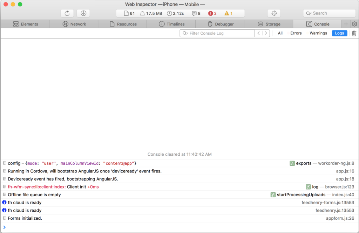Switch to the Network tab

coord(74,24)
